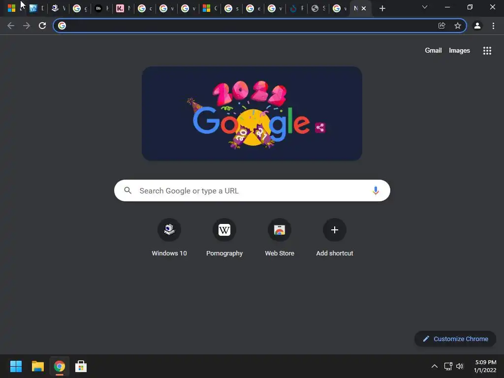Click the Google icon in the address bar
The image size is (504, 378).
coord(62,26)
